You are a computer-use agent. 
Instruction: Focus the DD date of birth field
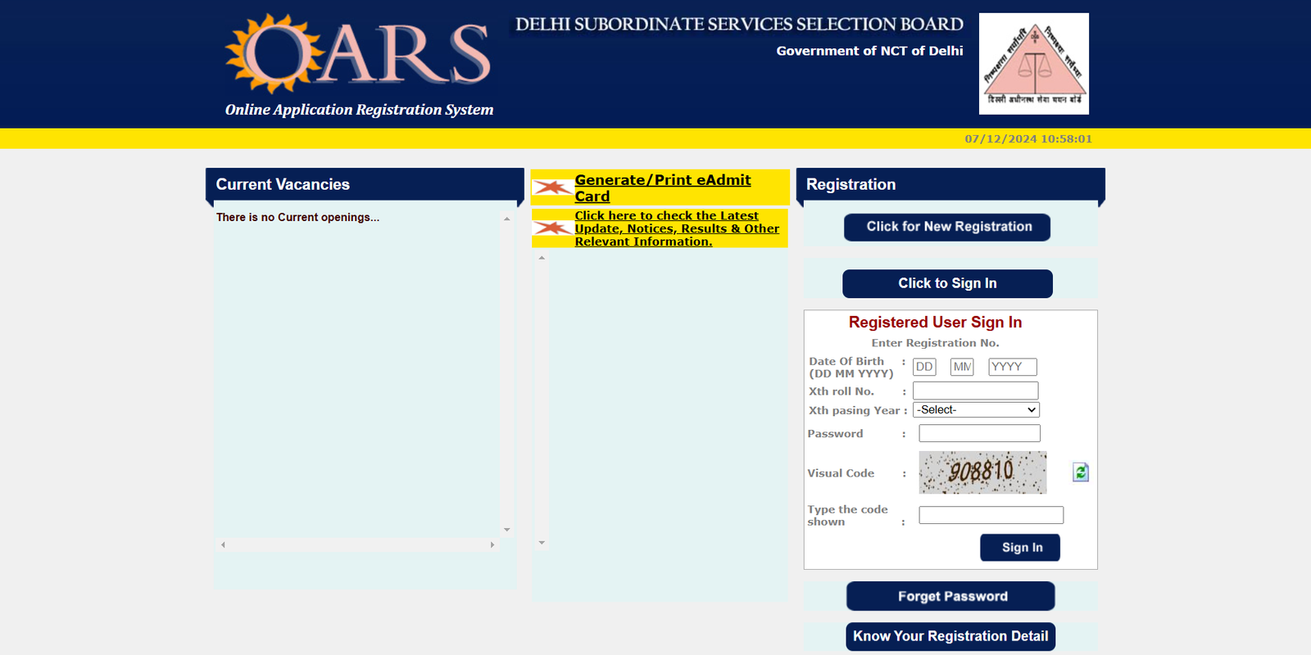(924, 367)
